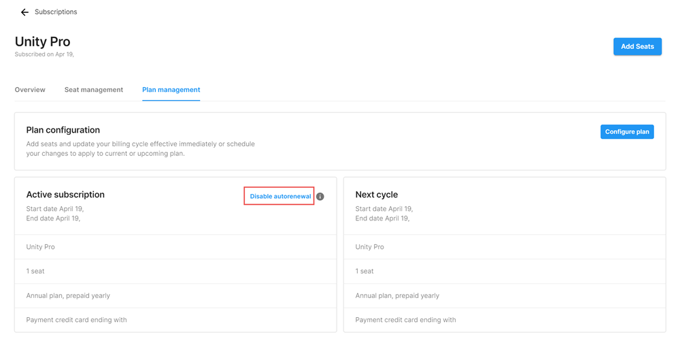Click 'Annual plan, prepaid yearly' in Active subscription
The height and width of the screenshot is (343, 680).
(x=175, y=295)
